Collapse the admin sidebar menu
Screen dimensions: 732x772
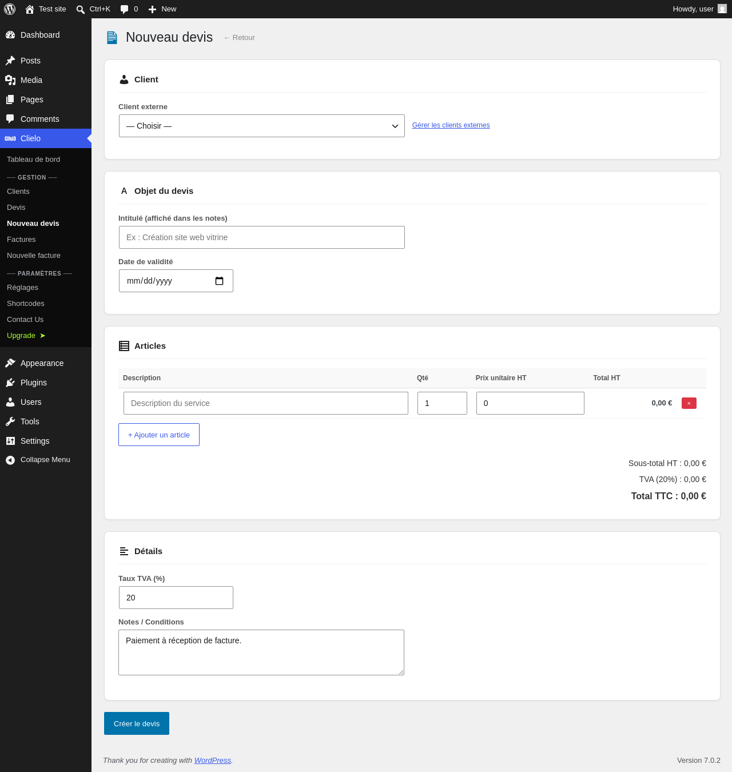coord(46,460)
